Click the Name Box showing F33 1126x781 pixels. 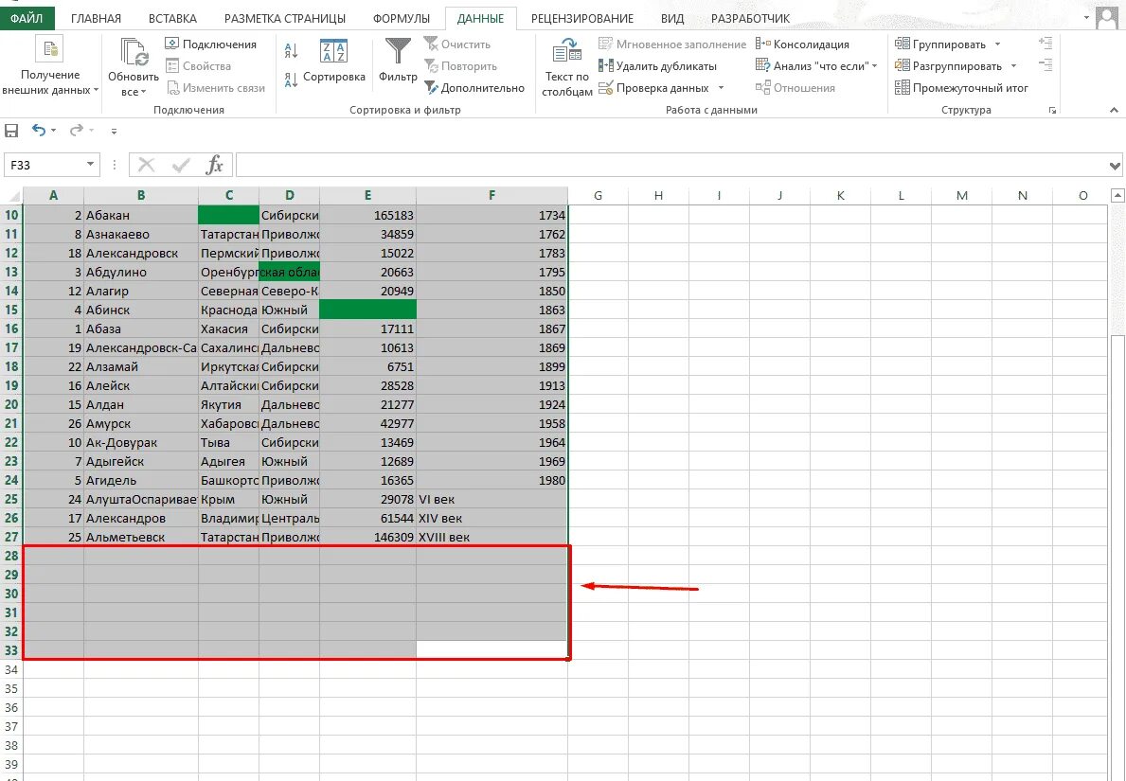[x=45, y=165]
